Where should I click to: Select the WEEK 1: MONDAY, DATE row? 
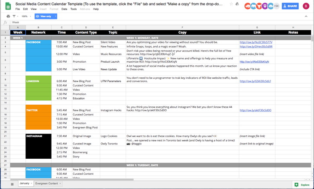161,38
